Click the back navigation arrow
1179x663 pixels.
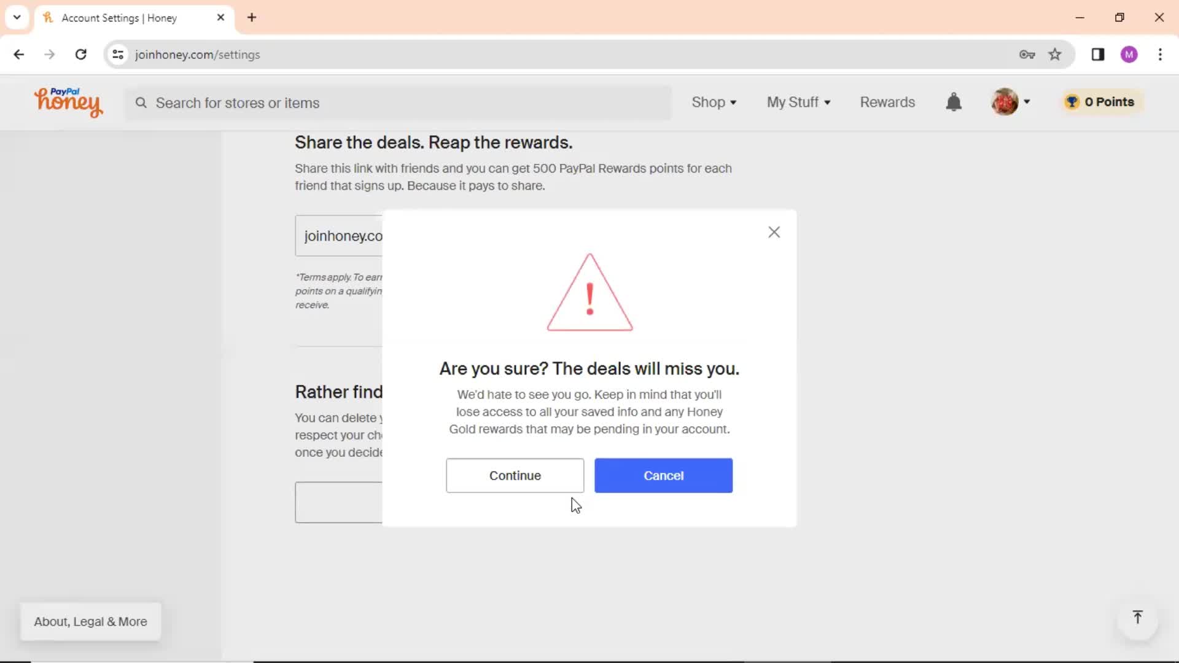point(20,54)
